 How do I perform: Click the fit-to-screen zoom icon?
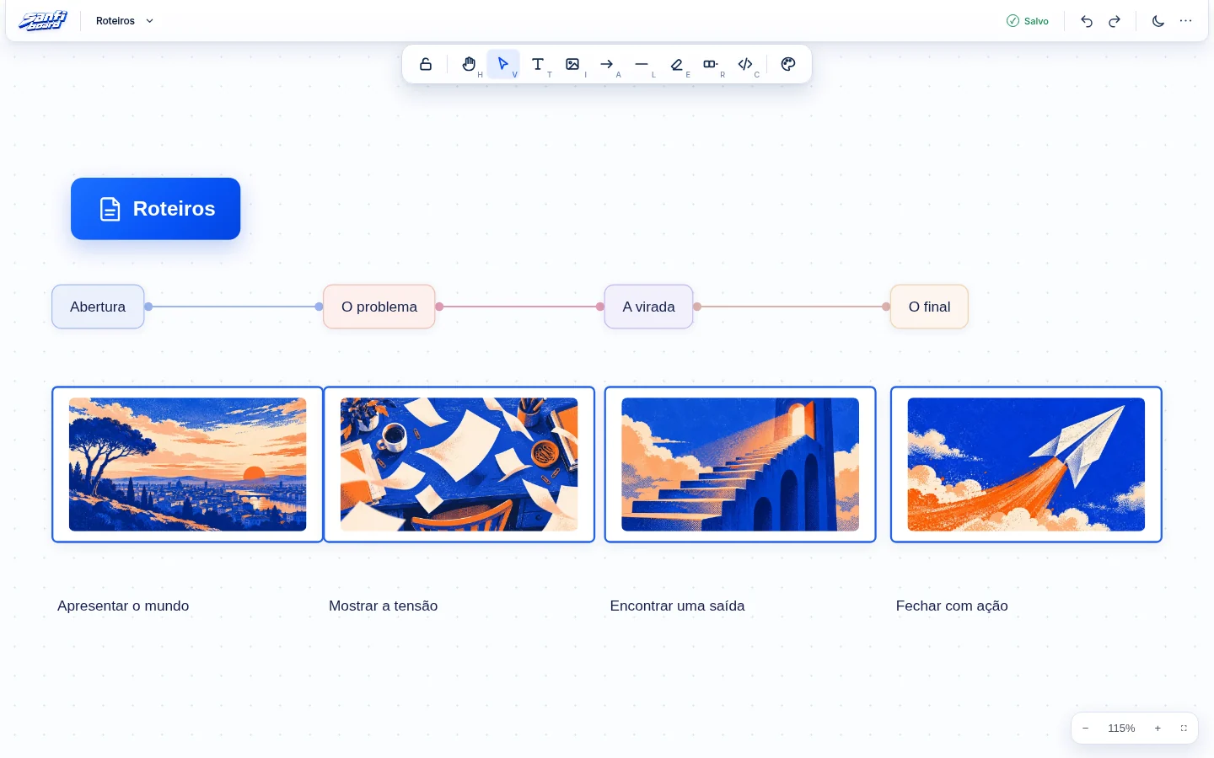(1184, 729)
